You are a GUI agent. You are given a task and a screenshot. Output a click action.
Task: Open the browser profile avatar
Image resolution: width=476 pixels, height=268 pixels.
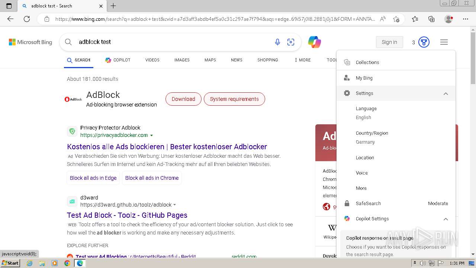point(449,19)
